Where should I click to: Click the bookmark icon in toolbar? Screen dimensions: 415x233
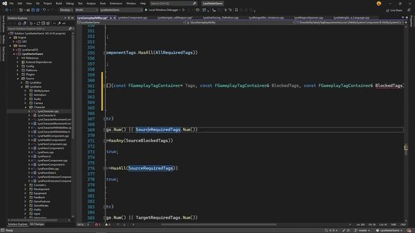click(x=236, y=10)
